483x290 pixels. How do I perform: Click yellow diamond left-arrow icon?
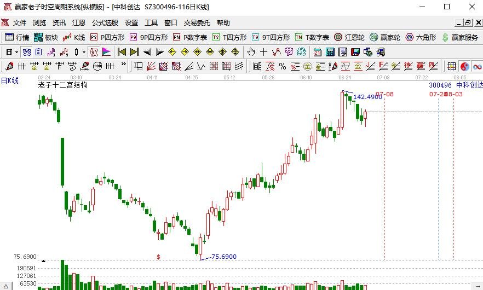tap(172, 52)
